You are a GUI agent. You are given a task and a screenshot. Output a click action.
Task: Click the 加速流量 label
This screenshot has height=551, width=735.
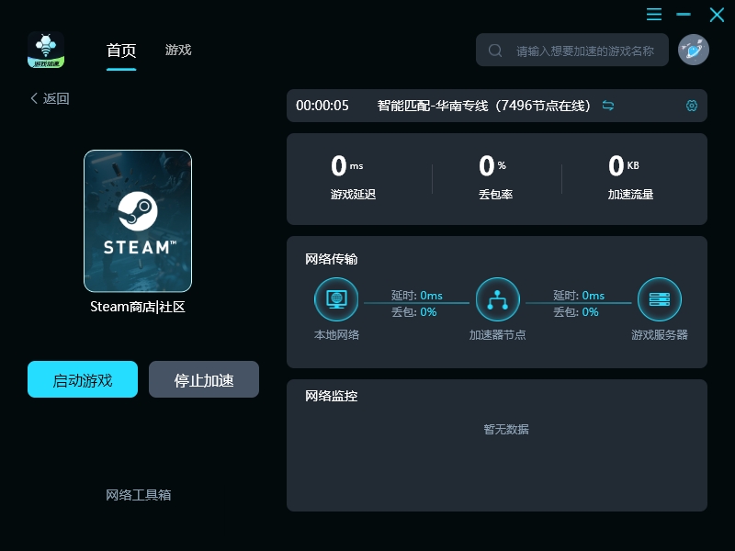(630, 195)
